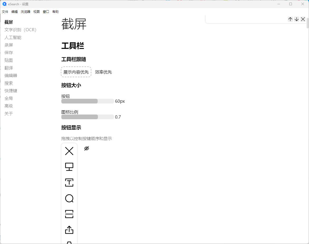Open 人工智能 settings section
Screen dimensions: 309x244
[13, 37]
